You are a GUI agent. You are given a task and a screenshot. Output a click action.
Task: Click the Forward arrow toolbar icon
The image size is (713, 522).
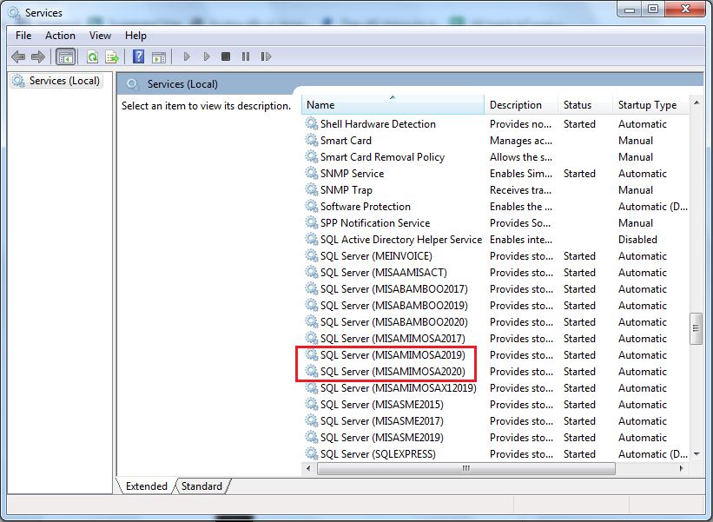pos(38,56)
